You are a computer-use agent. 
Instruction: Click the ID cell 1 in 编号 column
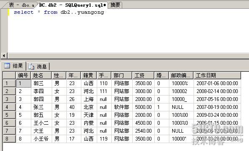pyautogui.click(x=23, y=83)
